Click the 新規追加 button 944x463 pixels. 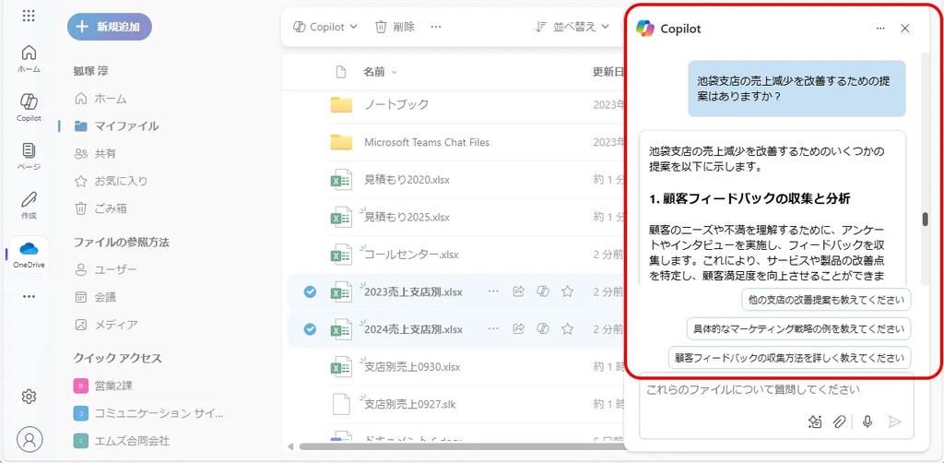tap(110, 27)
